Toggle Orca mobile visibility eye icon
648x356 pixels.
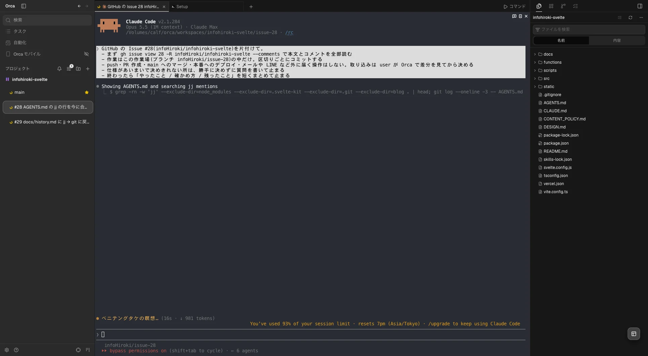pos(86,54)
